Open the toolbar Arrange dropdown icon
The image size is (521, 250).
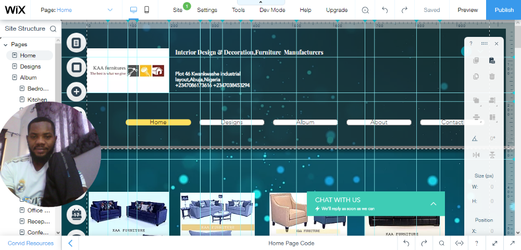tap(476, 100)
